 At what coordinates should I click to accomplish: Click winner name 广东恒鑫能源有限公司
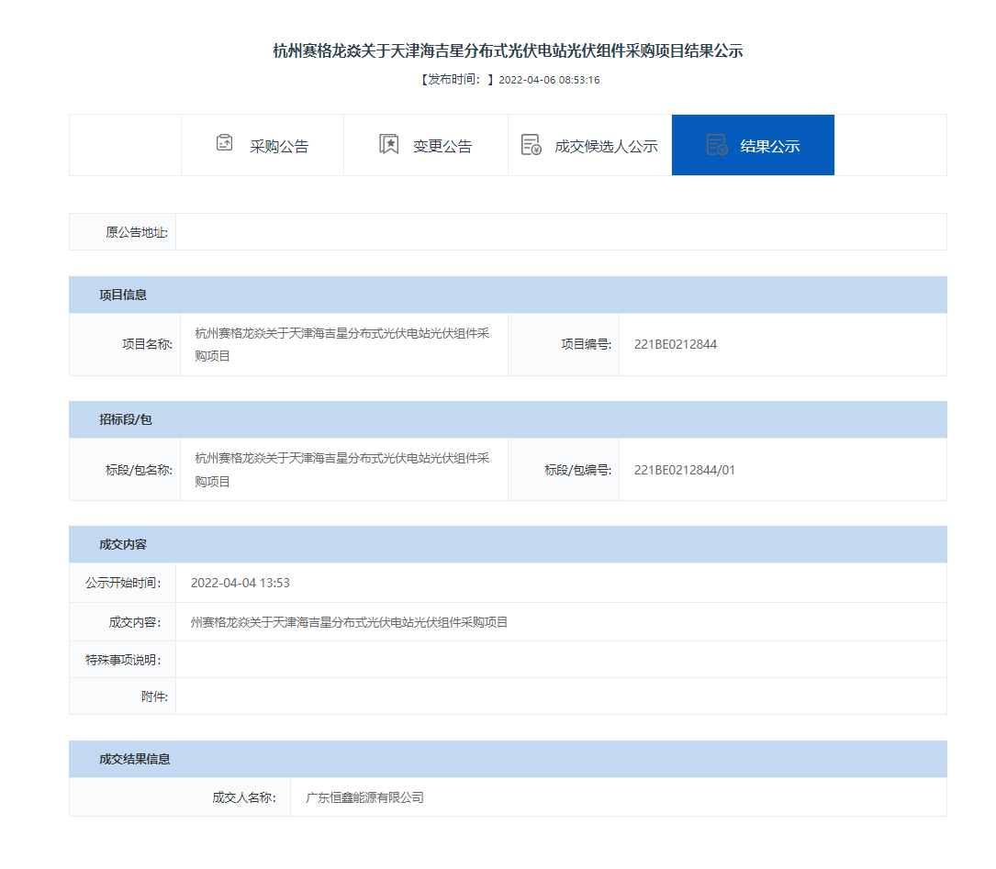pyautogui.click(x=364, y=797)
